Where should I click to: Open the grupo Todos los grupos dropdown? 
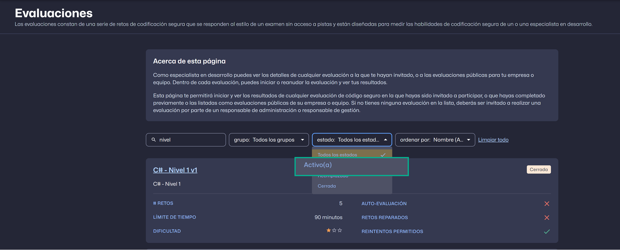tap(269, 140)
